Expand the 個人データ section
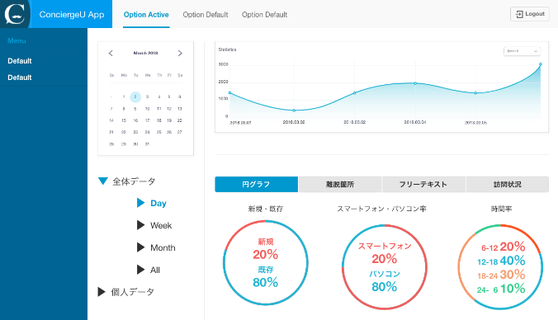The width and height of the screenshot is (558, 320). (x=102, y=292)
